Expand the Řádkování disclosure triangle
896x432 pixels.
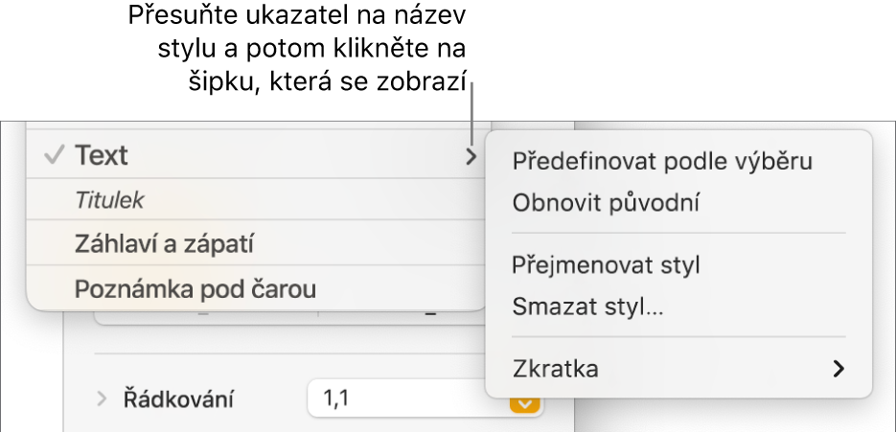[x=103, y=398]
